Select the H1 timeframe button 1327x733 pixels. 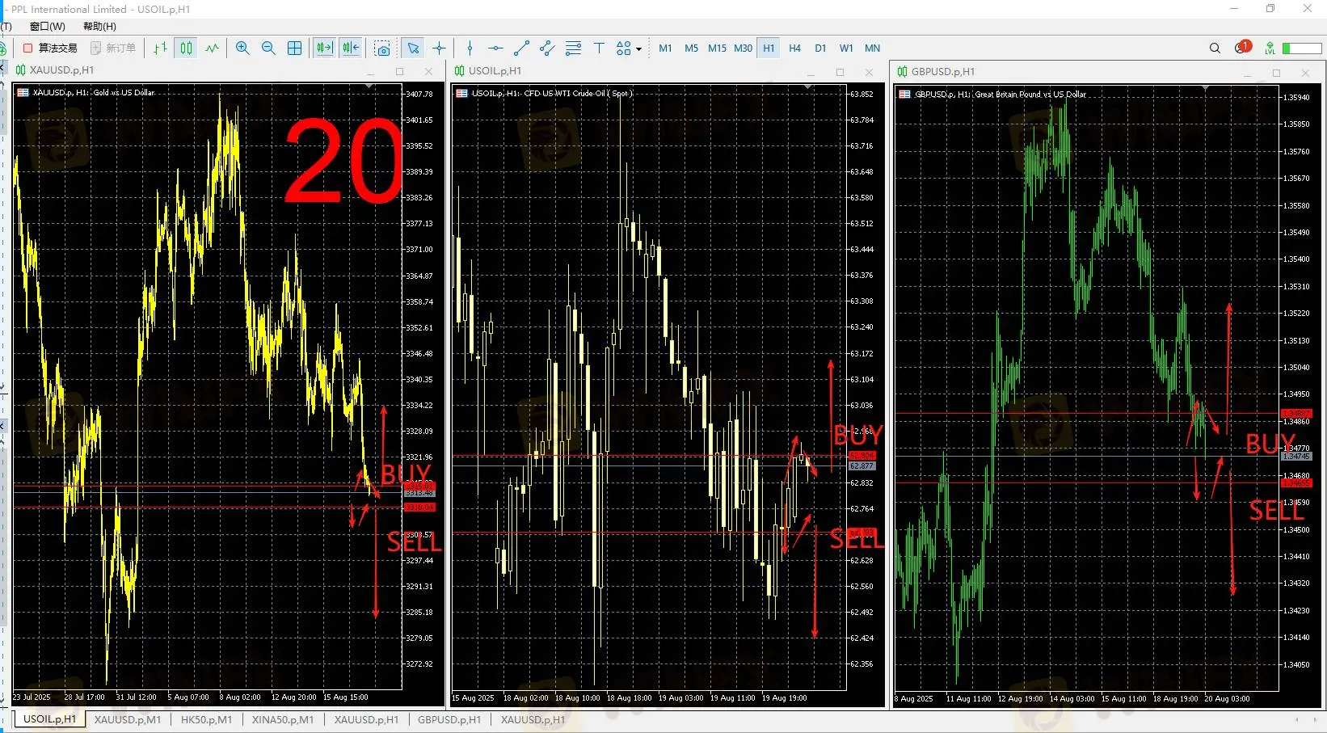pyautogui.click(x=769, y=48)
